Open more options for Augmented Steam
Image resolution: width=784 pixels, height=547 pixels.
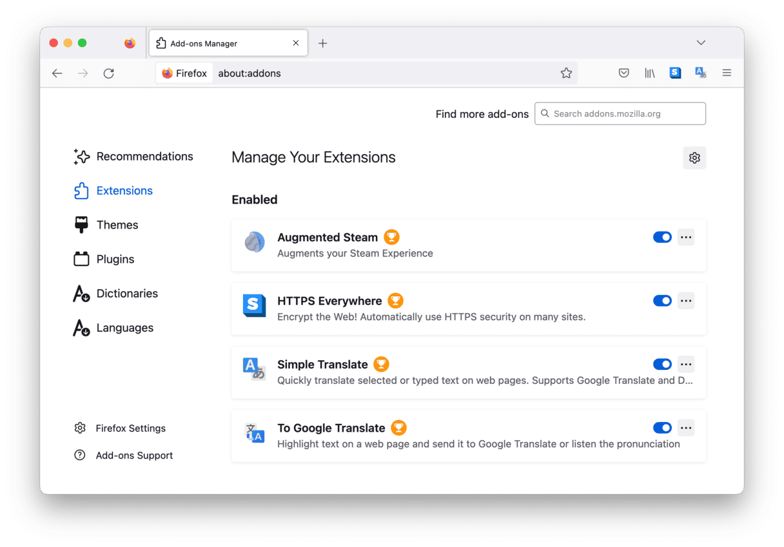point(686,237)
